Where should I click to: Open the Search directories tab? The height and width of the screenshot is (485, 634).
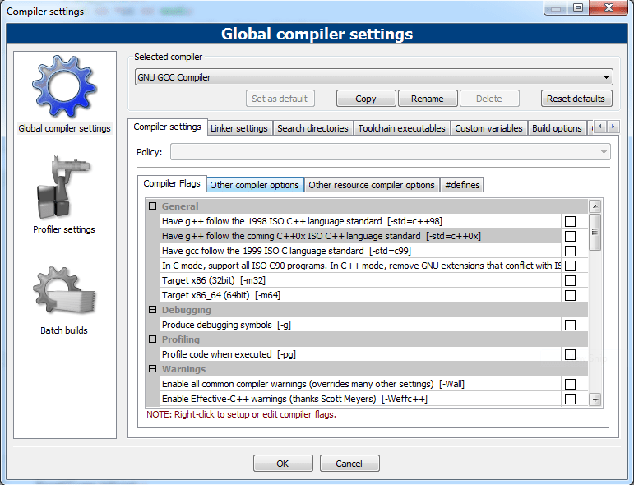(x=312, y=128)
